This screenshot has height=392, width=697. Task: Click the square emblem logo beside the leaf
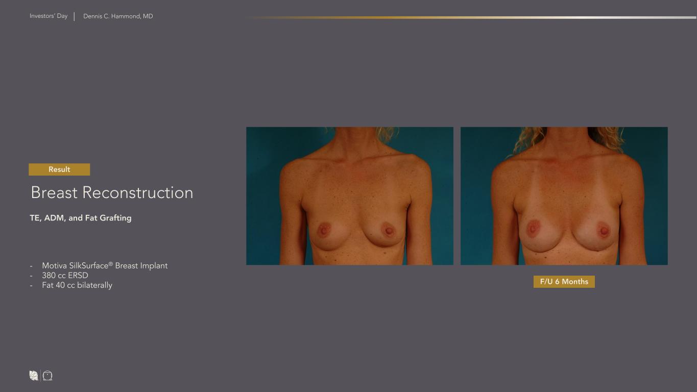pos(47,376)
